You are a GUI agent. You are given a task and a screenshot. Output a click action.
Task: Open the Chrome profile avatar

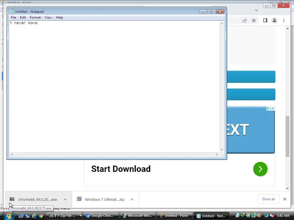click(274, 20)
